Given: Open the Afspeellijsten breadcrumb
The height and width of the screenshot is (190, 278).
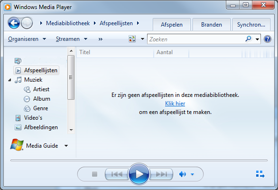Looking at the screenshot, I should point(116,23).
